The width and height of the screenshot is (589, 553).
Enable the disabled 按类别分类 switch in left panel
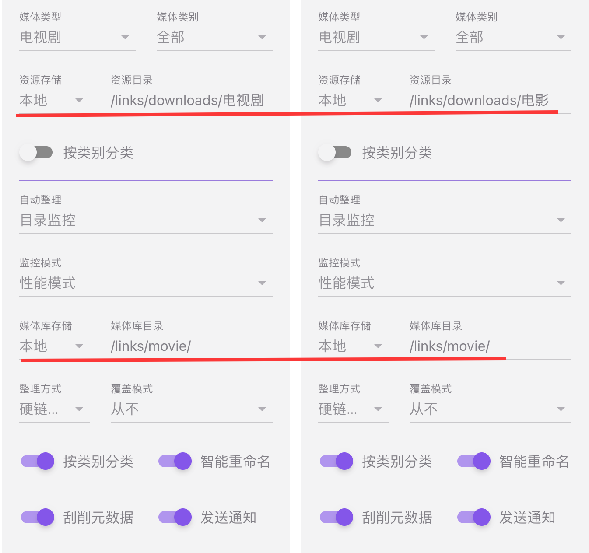36,153
